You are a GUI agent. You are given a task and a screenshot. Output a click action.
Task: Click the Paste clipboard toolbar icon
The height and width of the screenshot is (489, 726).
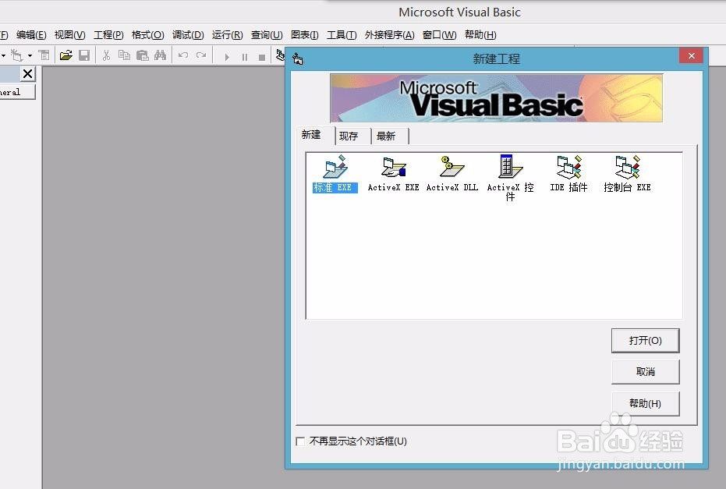142,55
